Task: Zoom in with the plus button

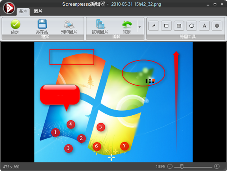Action: click(217, 166)
